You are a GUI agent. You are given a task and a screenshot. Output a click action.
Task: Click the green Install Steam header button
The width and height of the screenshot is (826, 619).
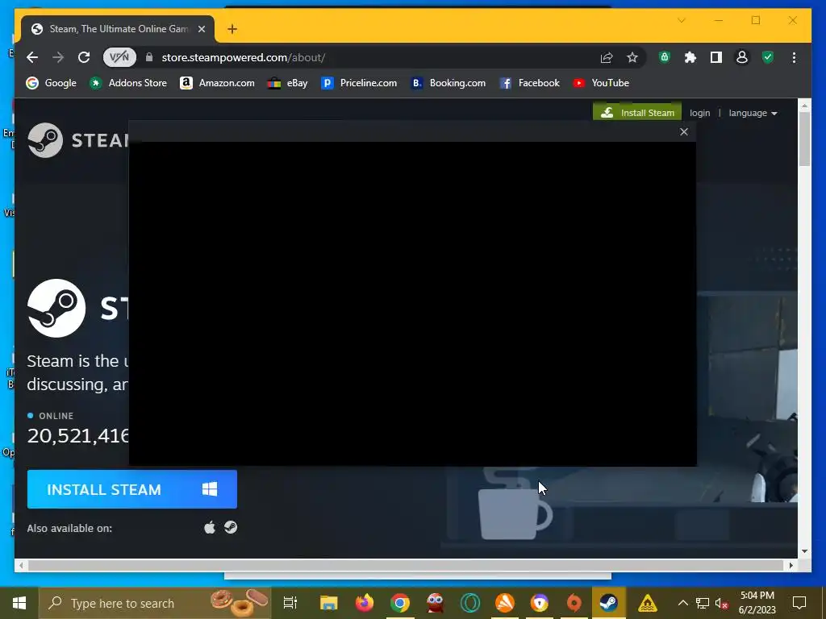point(637,112)
